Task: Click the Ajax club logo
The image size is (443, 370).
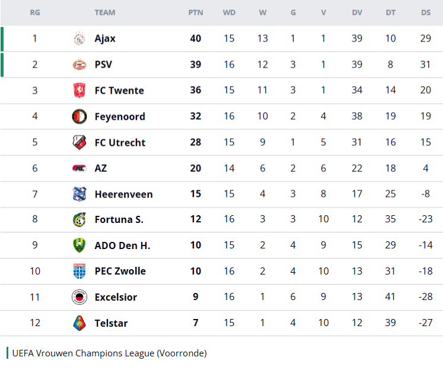Action: click(79, 39)
